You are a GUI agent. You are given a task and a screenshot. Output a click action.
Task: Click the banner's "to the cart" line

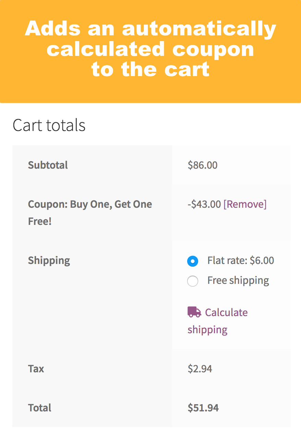click(x=150, y=69)
